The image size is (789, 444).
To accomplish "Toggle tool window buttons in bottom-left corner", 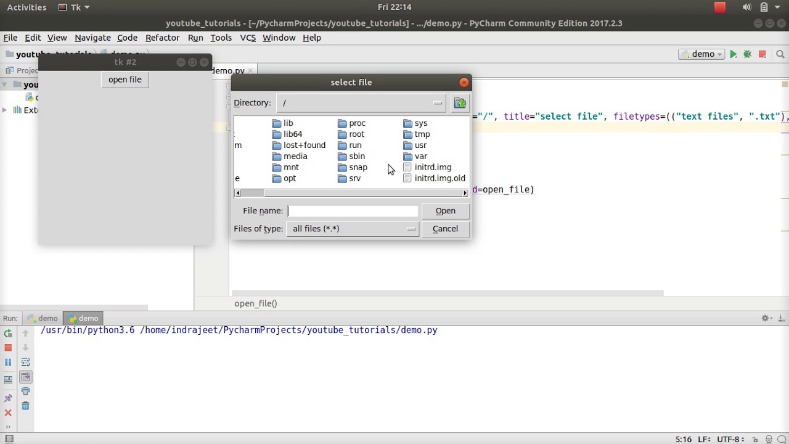I will 9,439.
